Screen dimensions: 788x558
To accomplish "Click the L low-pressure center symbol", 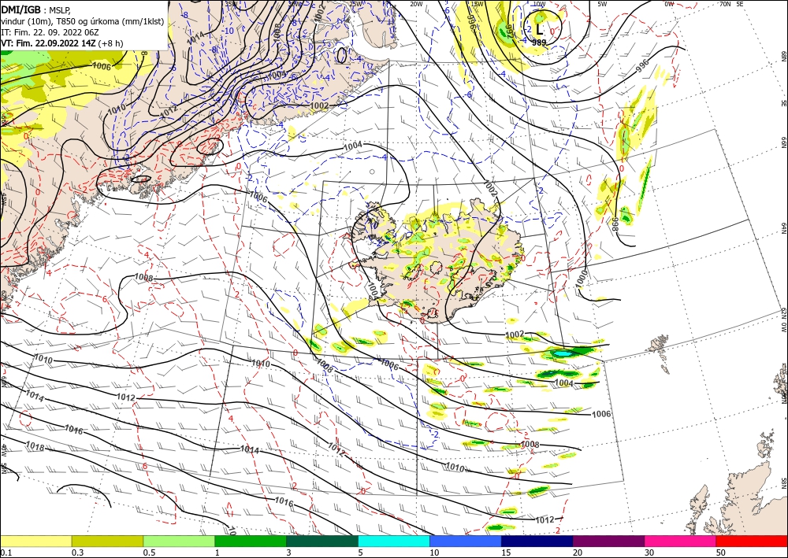I will tap(539, 30).
